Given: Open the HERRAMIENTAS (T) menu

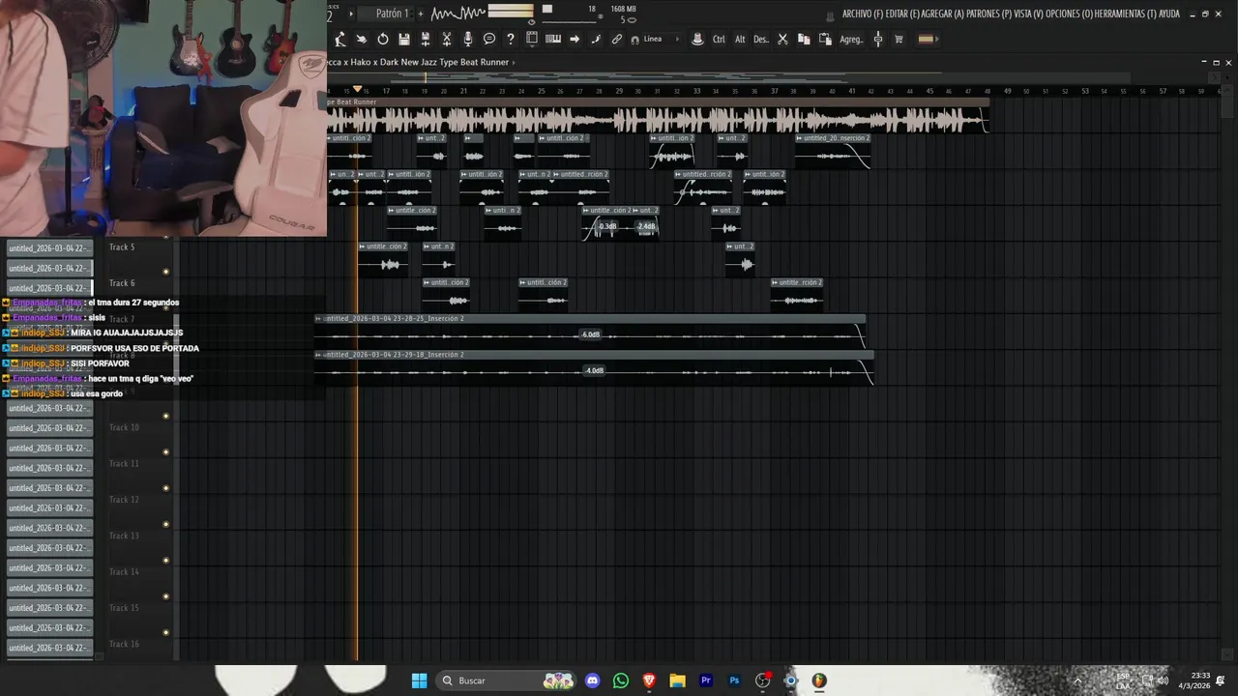Looking at the screenshot, I should click(1126, 14).
